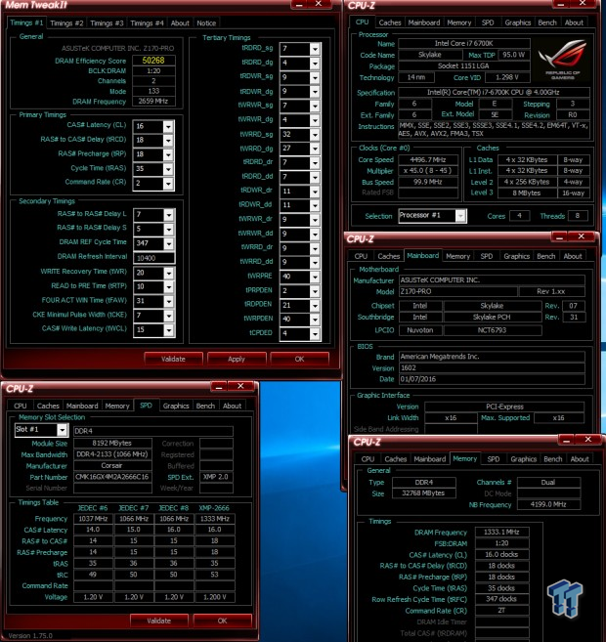Image resolution: width=606 pixels, height=642 pixels.
Task: Open Timings #4 tab in Mem TweakIt
Action: tap(147, 23)
